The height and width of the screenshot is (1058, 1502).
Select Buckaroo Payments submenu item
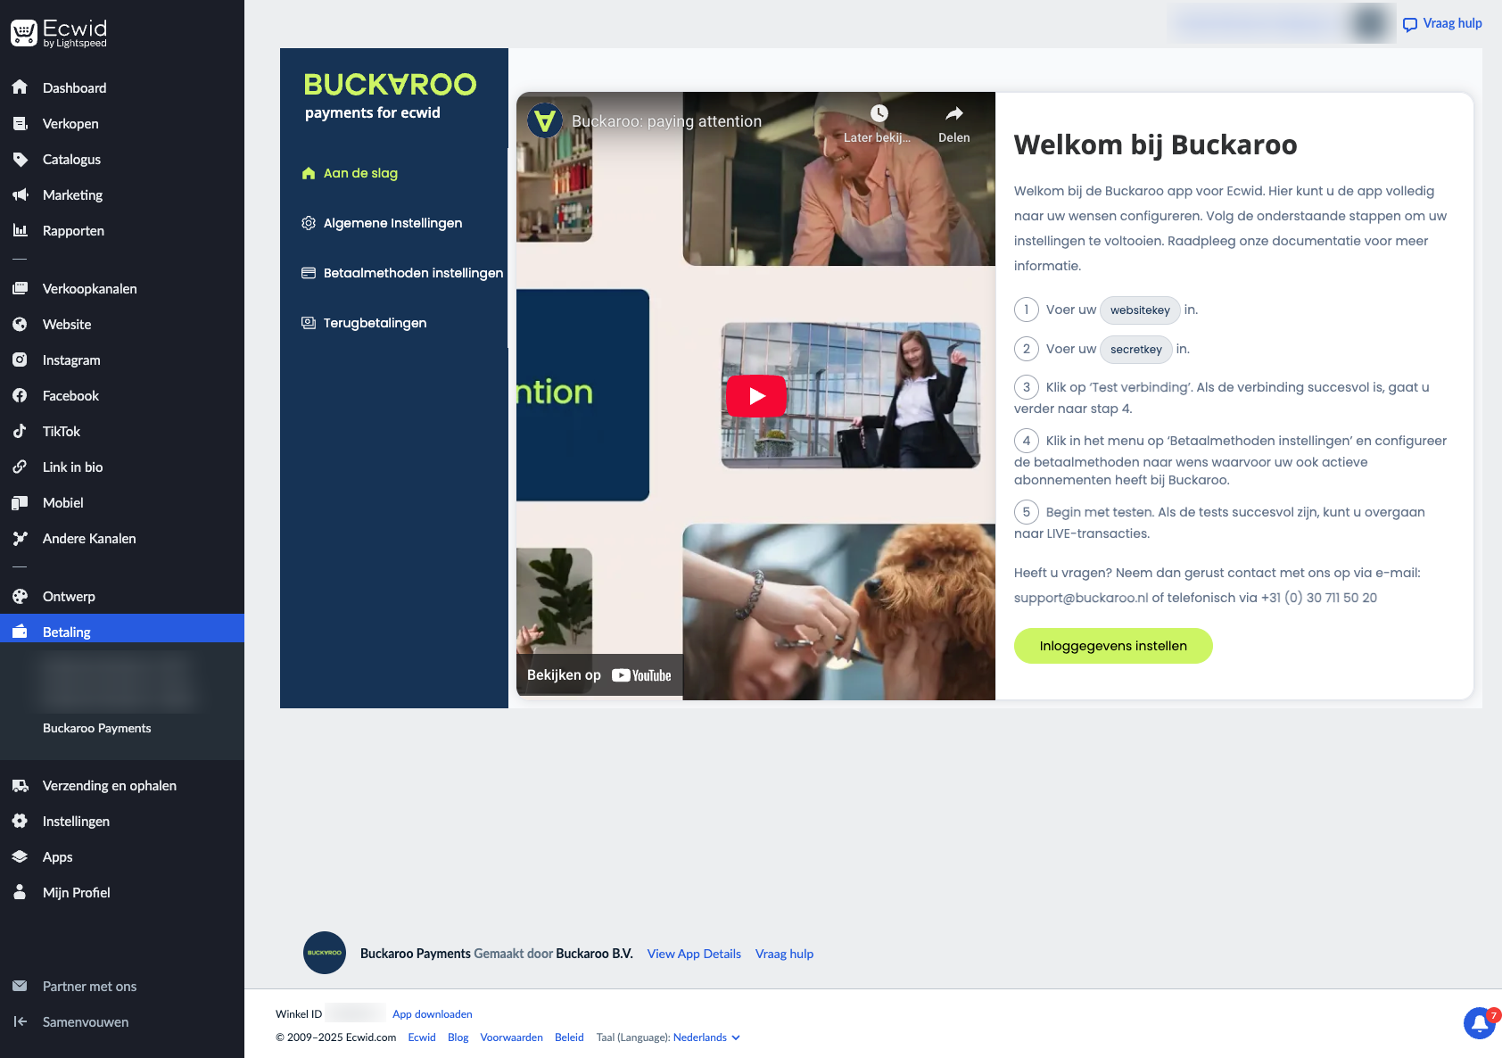click(x=97, y=728)
